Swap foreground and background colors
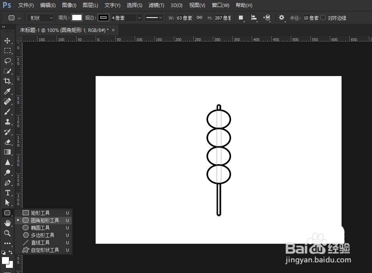Viewport: 372px width, 273px height. [11, 252]
